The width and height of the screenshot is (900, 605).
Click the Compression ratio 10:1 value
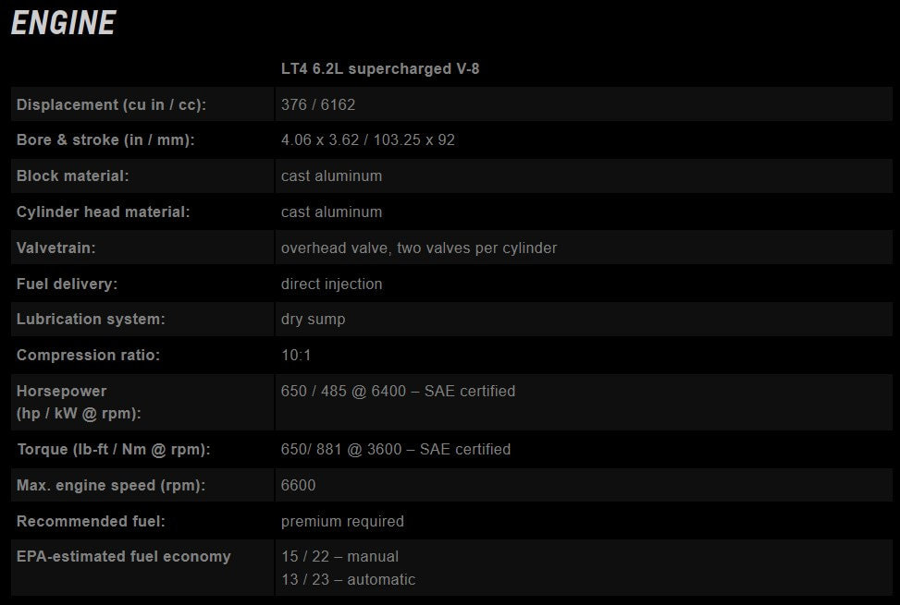click(x=296, y=356)
